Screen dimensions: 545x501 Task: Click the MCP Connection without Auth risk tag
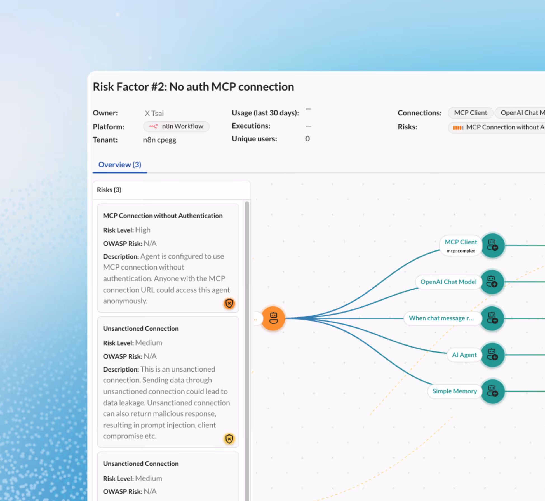pyautogui.click(x=497, y=127)
